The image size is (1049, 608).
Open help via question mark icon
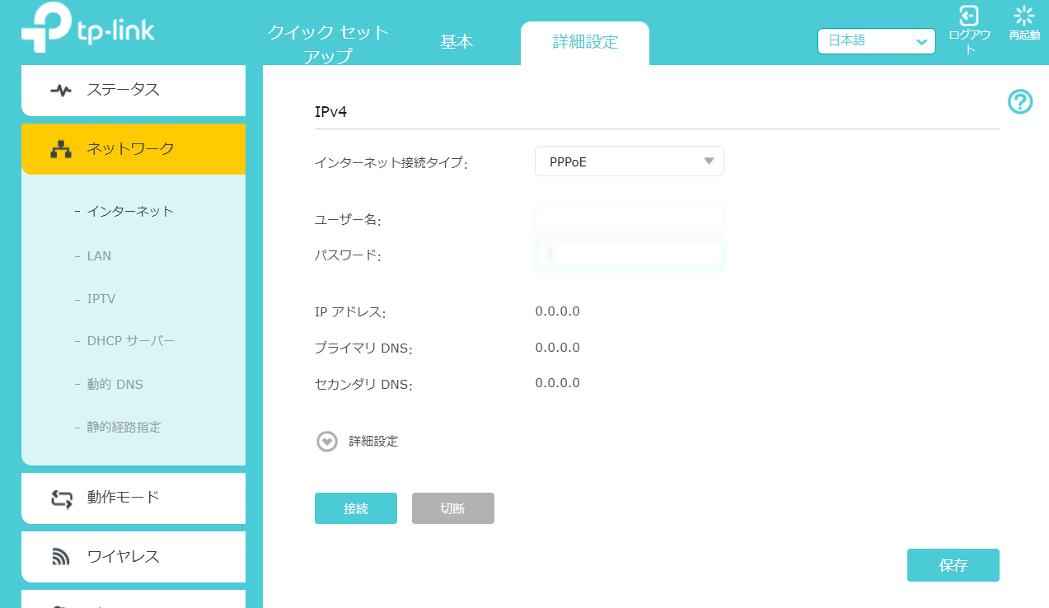point(1020,102)
